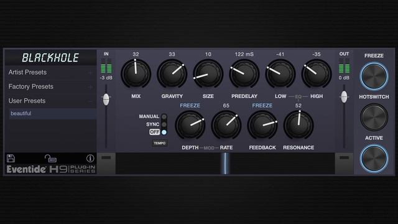Screen dimensions: 398x224
Task: Select the SYNC tempo mode
Action: [x=164, y=124]
